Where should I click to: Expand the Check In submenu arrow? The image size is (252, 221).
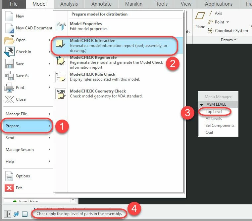point(50,52)
